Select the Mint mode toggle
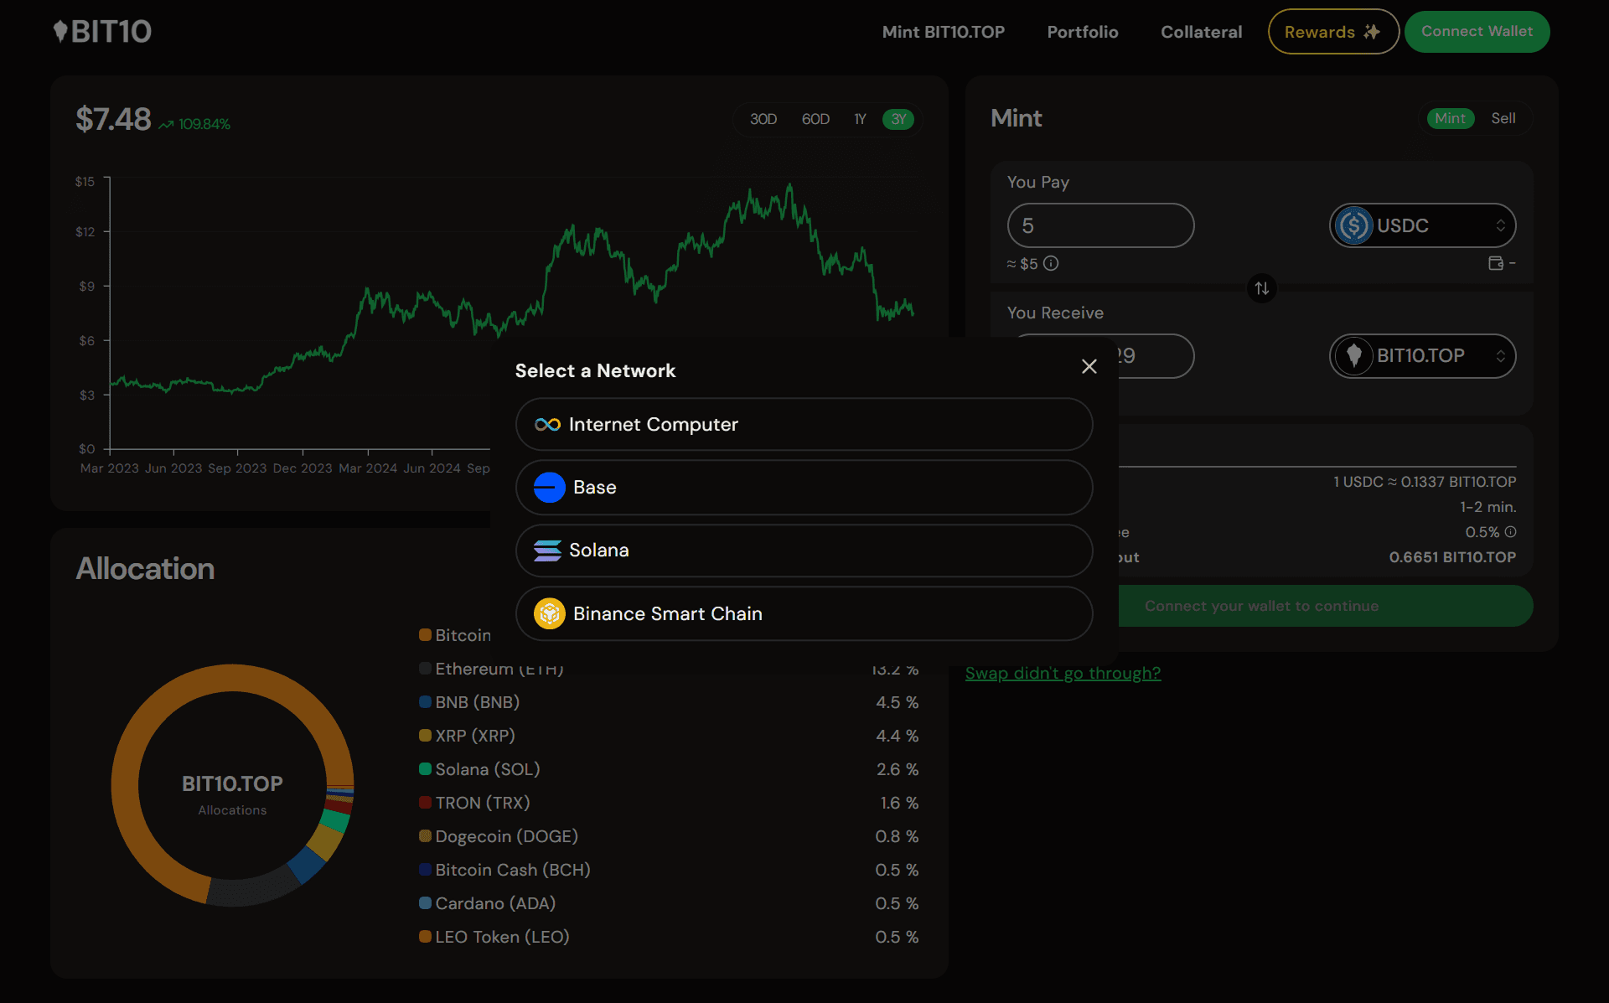 click(1450, 118)
